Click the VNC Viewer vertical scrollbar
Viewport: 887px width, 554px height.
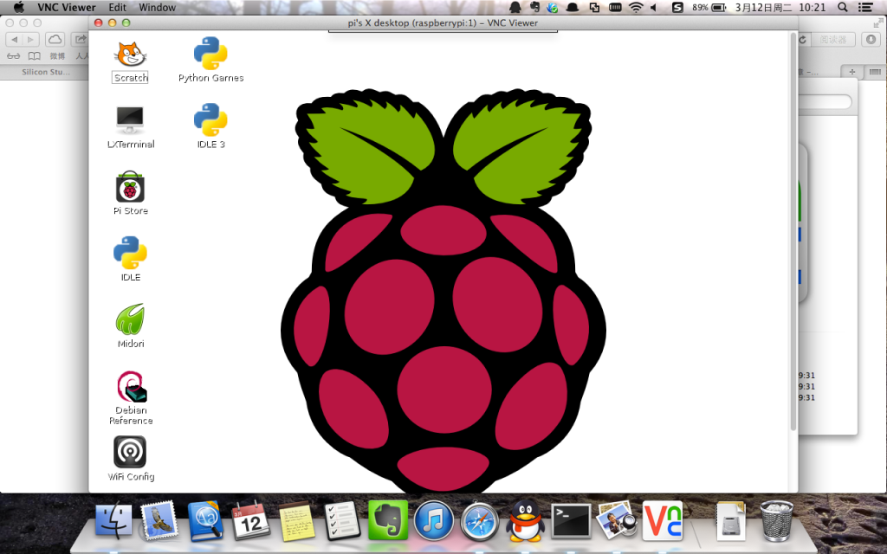click(793, 232)
